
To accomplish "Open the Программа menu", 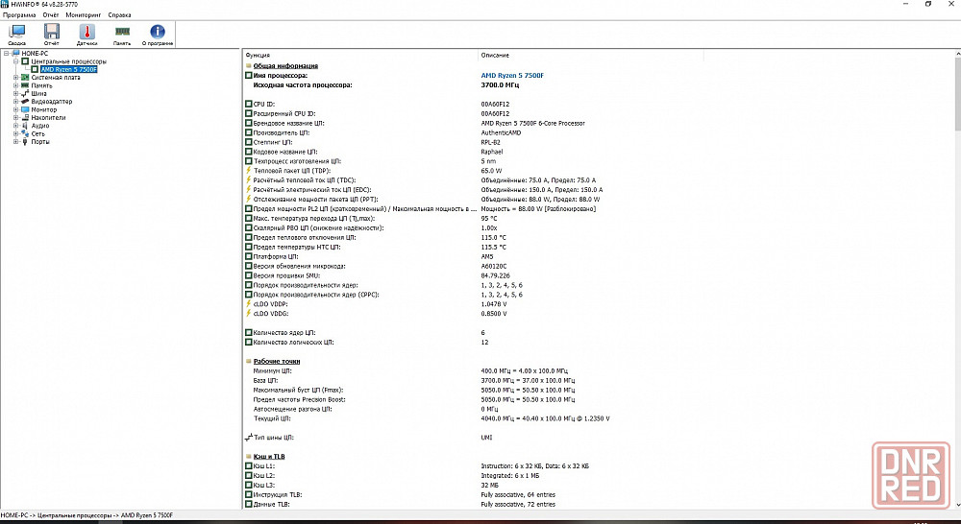I will tap(19, 14).
